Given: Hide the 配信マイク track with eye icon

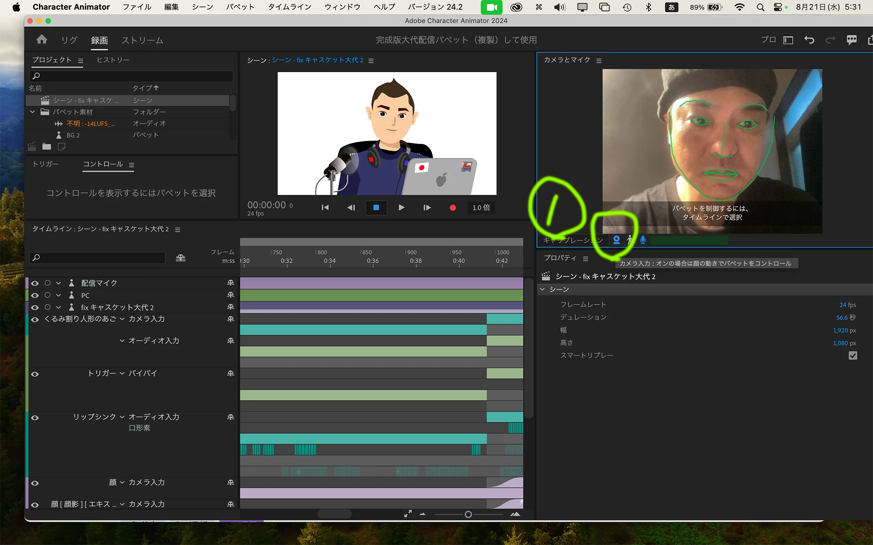Looking at the screenshot, I should click(x=35, y=283).
